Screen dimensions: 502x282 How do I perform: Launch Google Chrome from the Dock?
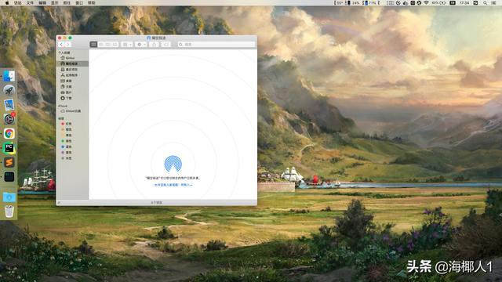(9, 133)
